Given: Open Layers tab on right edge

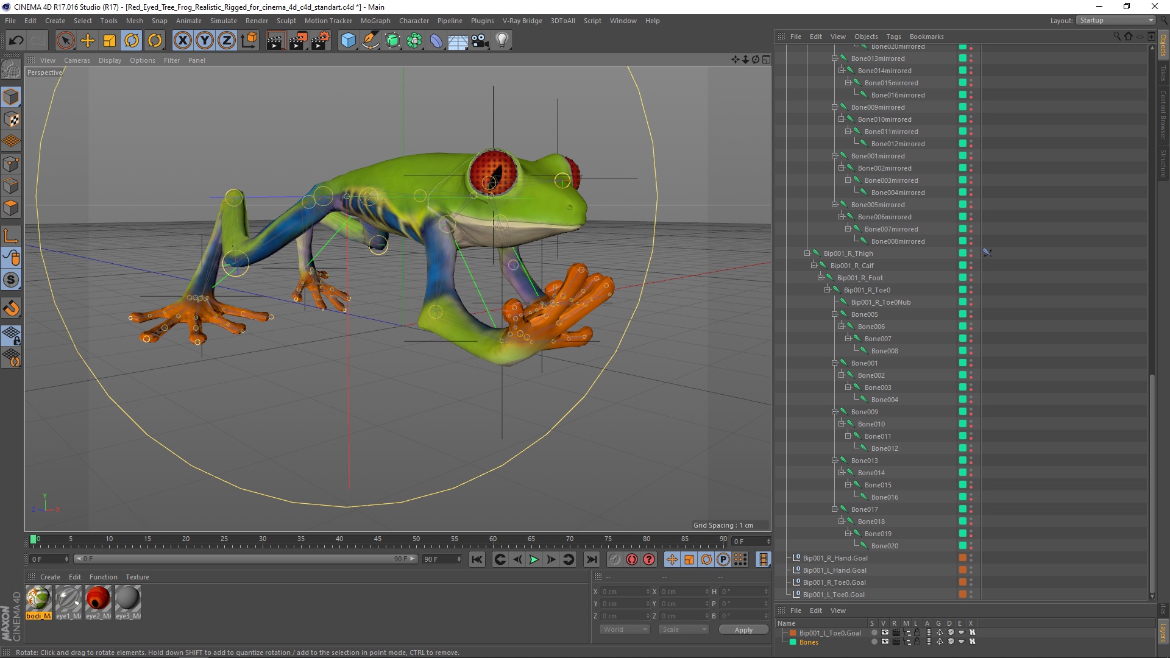Looking at the screenshot, I should click(1163, 632).
